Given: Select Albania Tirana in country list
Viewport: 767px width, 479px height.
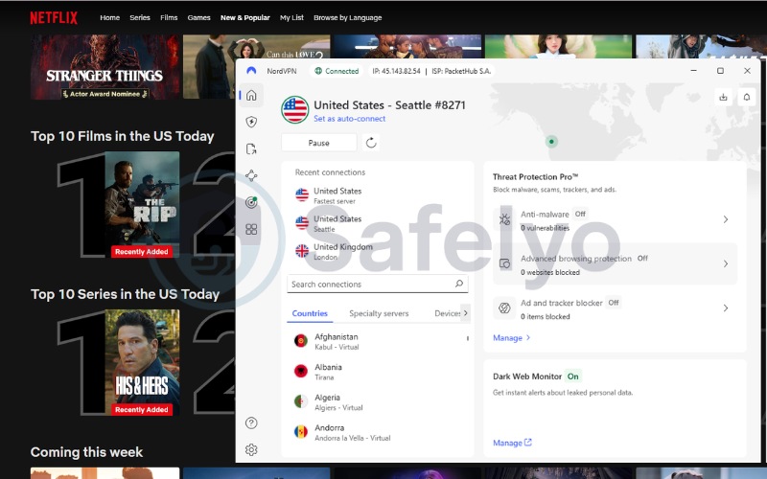Looking at the screenshot, I should [377, 372].
